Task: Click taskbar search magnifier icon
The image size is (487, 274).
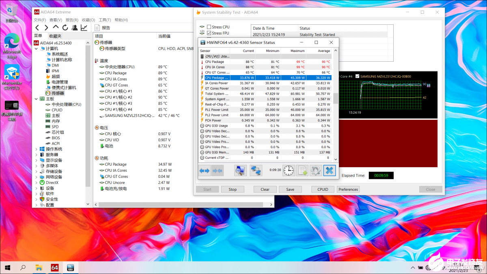Action: tap(23, 268)
